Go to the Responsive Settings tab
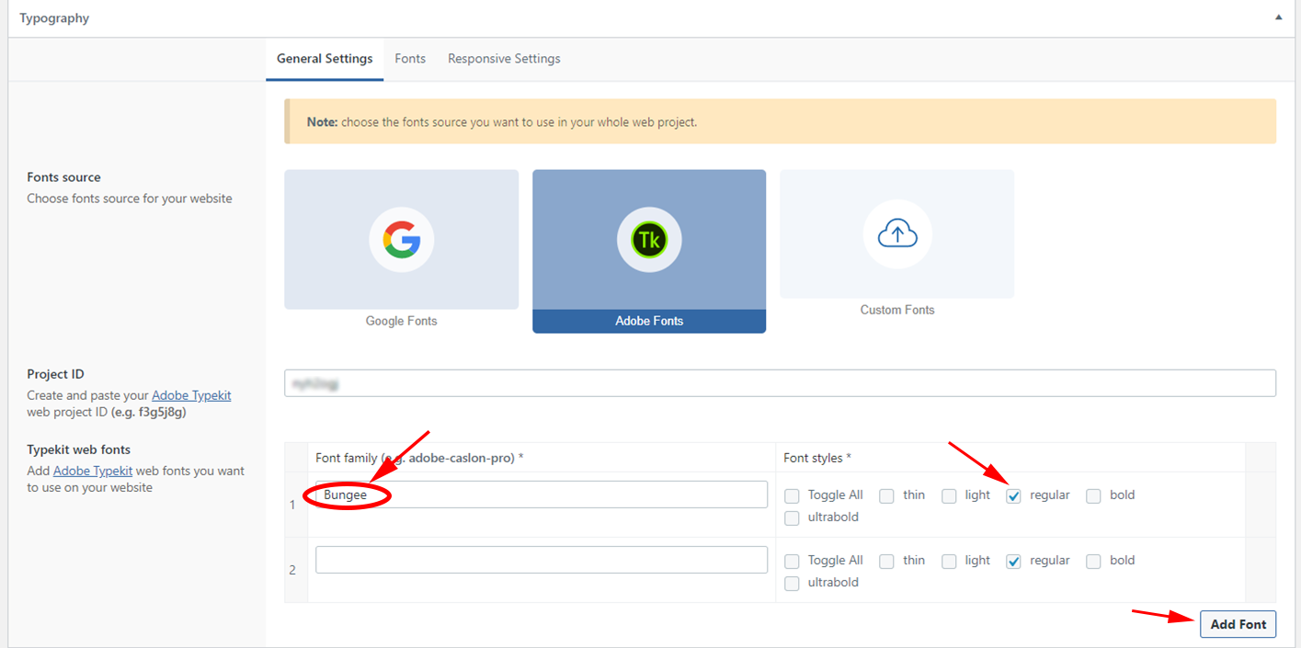This screenshot has height=648, width=1301. [504, 59]
